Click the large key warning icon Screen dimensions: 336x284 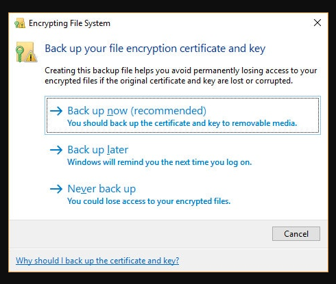coord(26,52)
